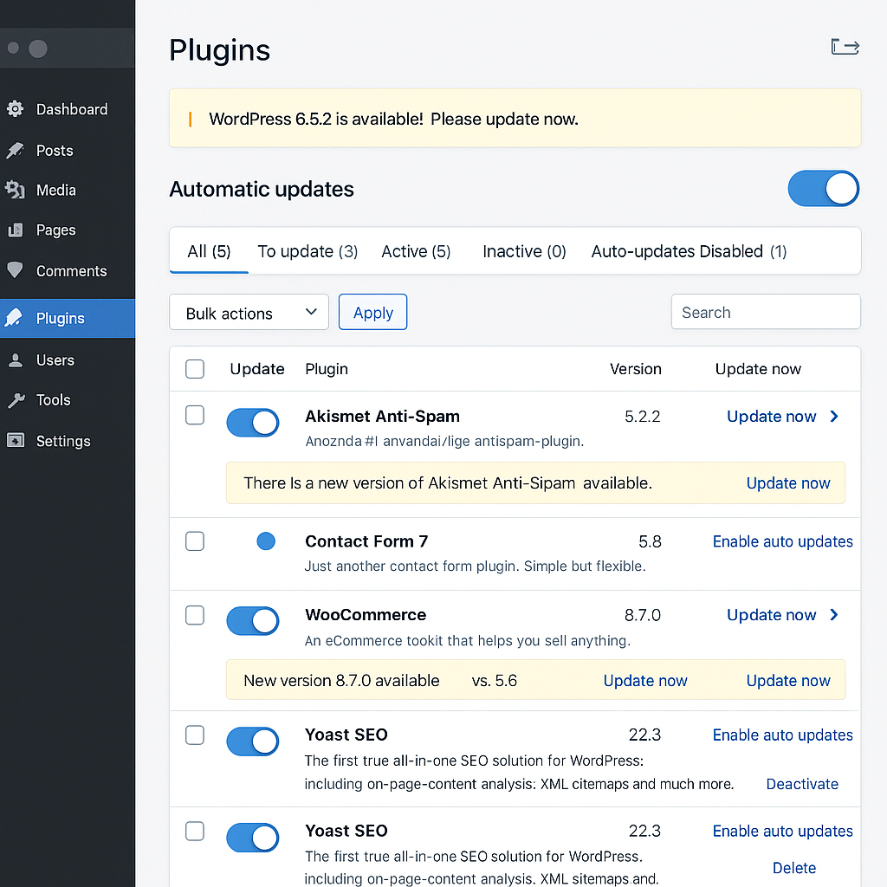Viewport: 887px width, 887px height.
Task: Click into the Search plugins field
Action: click(x=766, y=312)
